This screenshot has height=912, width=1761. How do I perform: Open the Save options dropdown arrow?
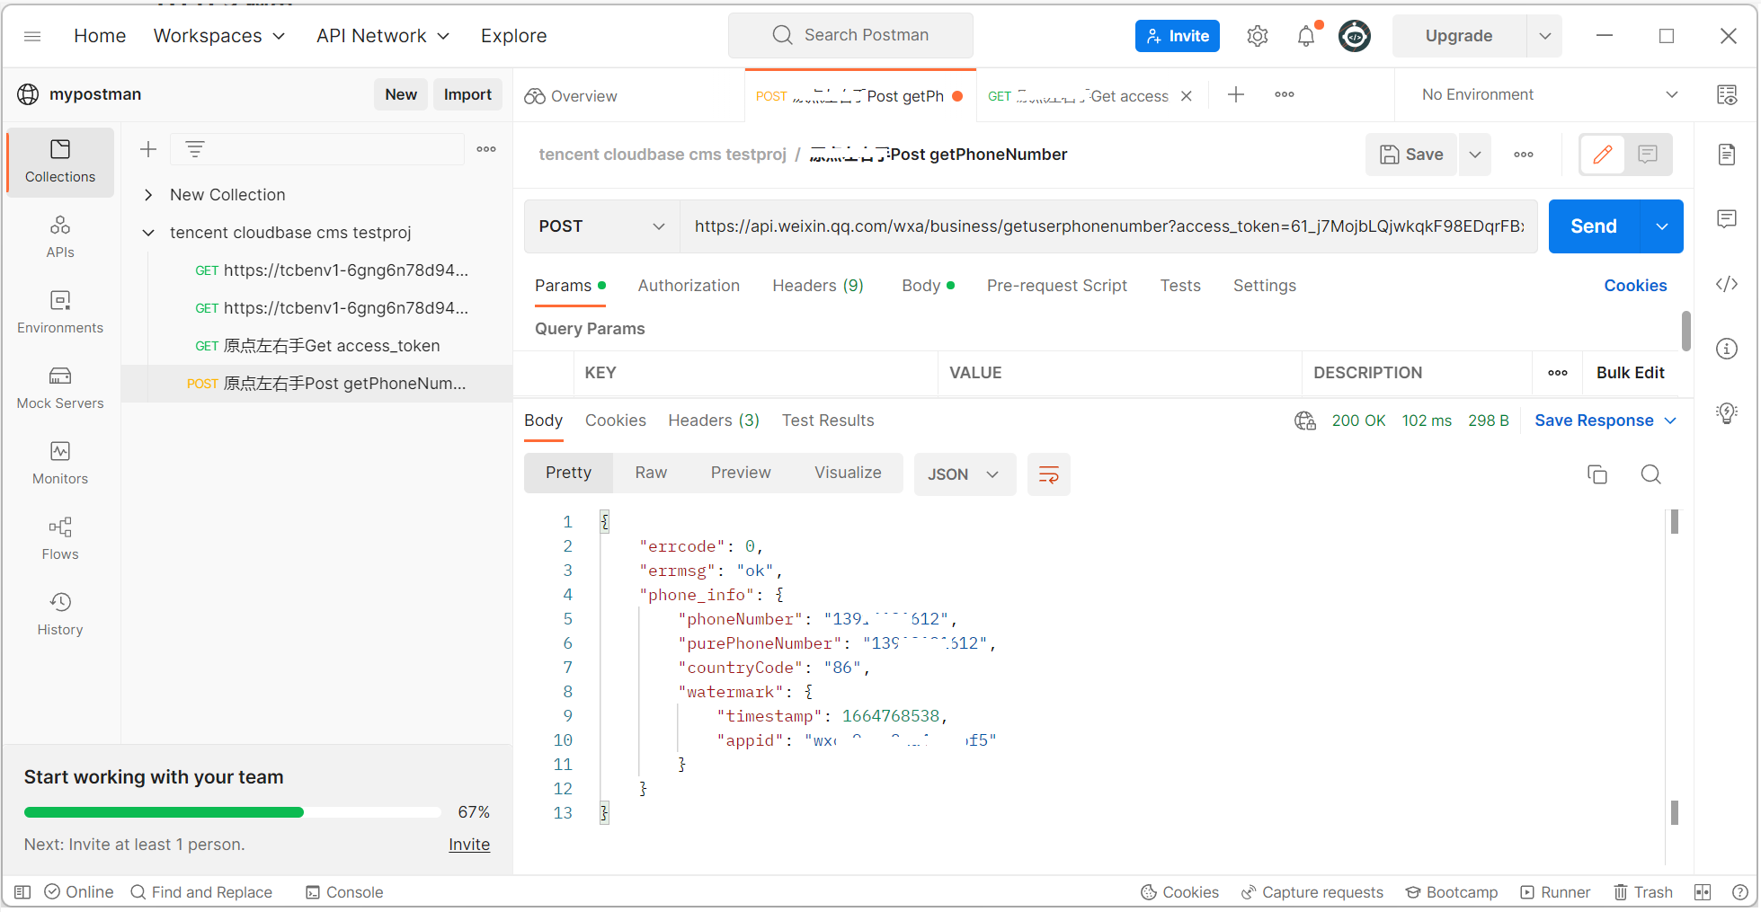tap(1475, 155)
